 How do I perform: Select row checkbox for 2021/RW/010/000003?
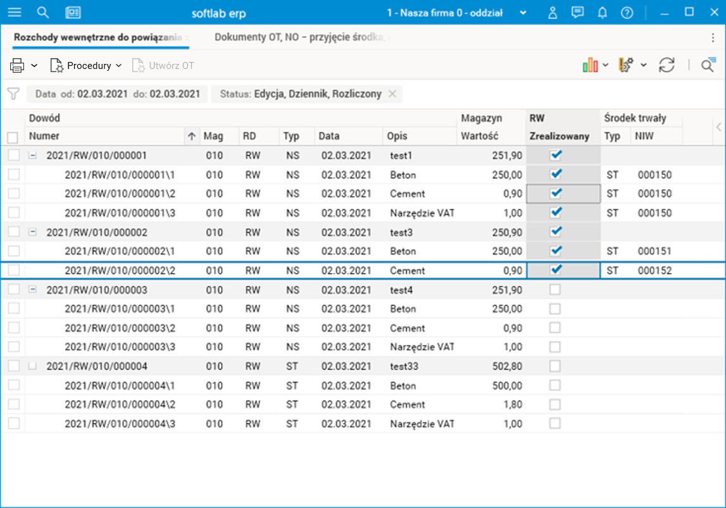point(13,290)
